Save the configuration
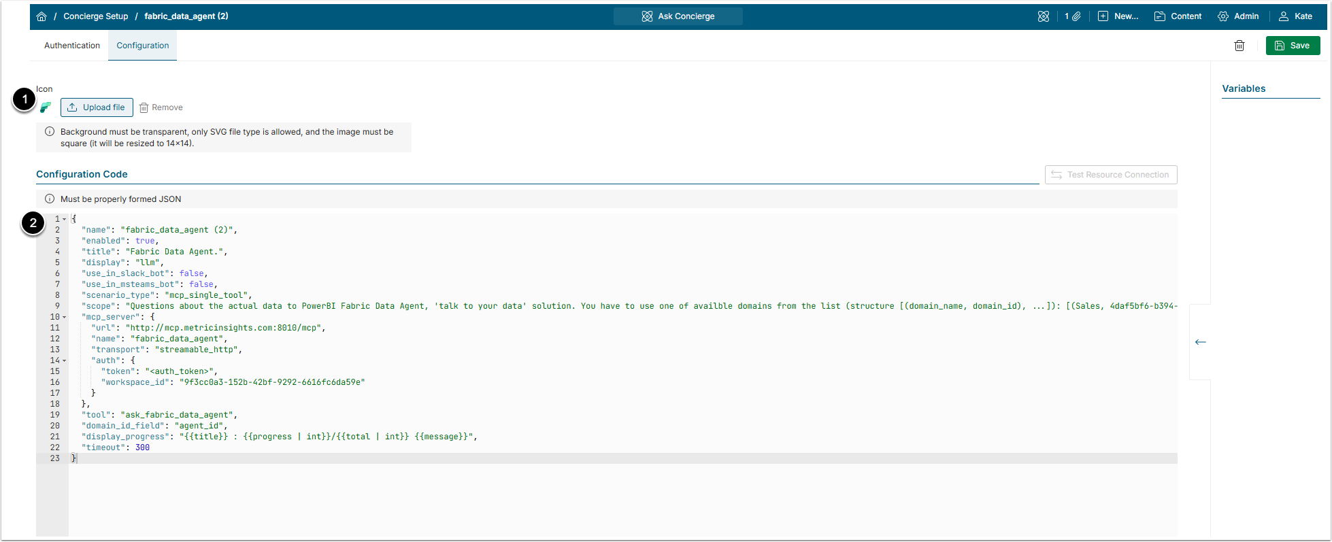1332x542 pixels. [x=1293, y=46]
